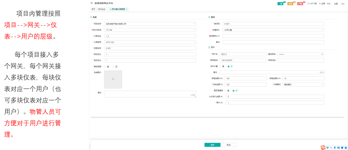The height and width of the screenshot is (150, 348).
Task: Click the 联系电话 input field
Action: pos(245,60)
